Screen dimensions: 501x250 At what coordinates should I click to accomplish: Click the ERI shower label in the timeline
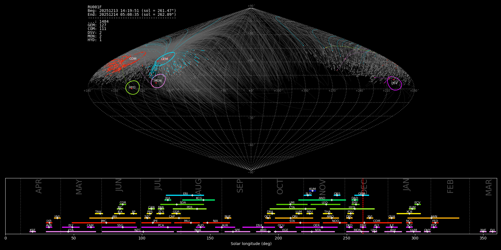[x=185, y=194]
